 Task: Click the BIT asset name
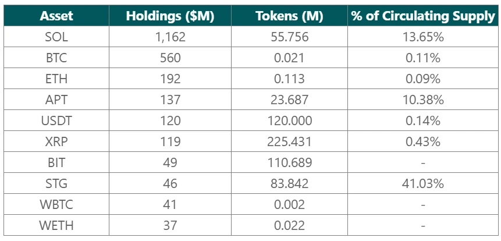(x=56, y=162)
